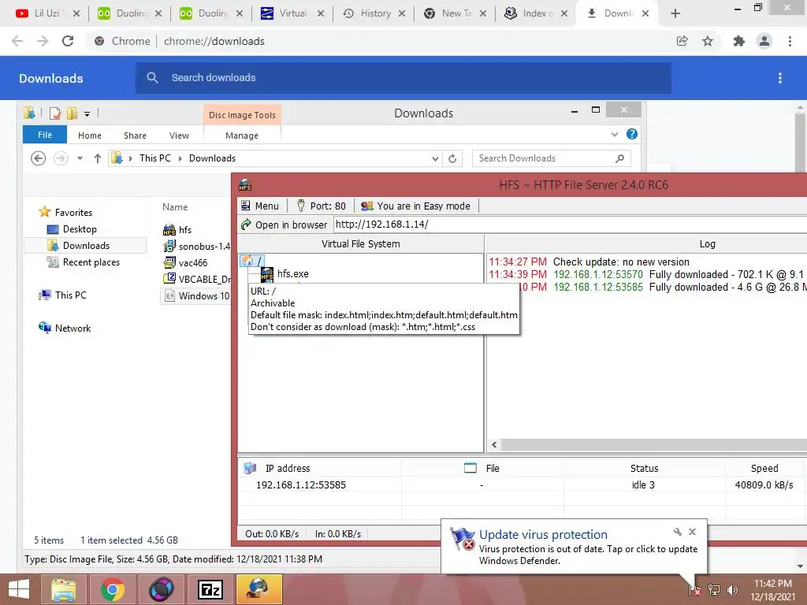Select This PC in navigation pane

(x=63, y=295)
